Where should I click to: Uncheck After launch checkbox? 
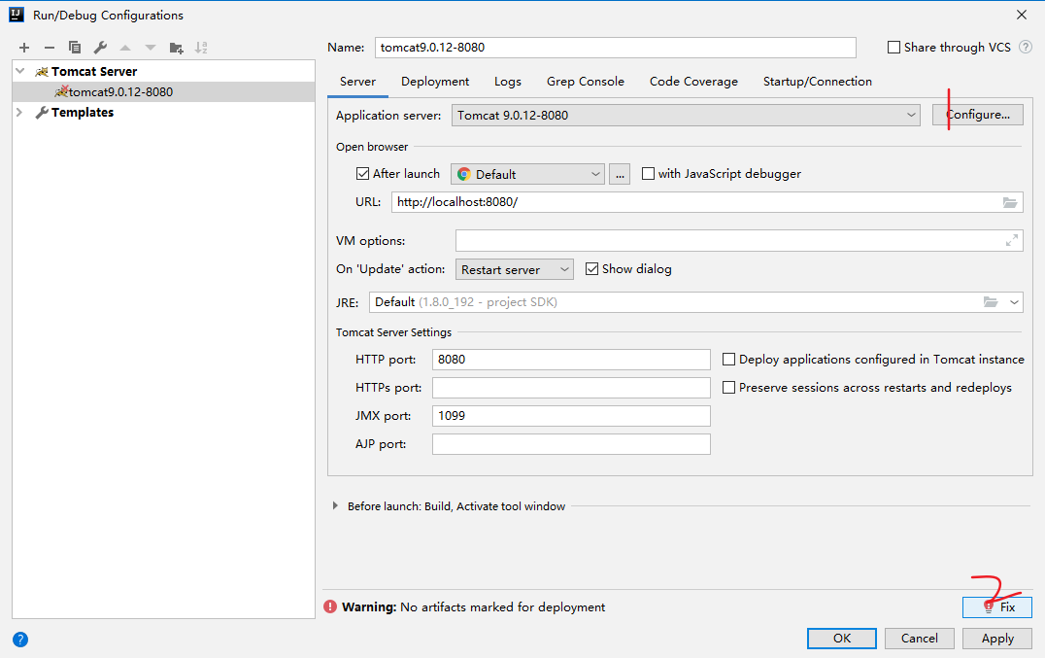362,174
